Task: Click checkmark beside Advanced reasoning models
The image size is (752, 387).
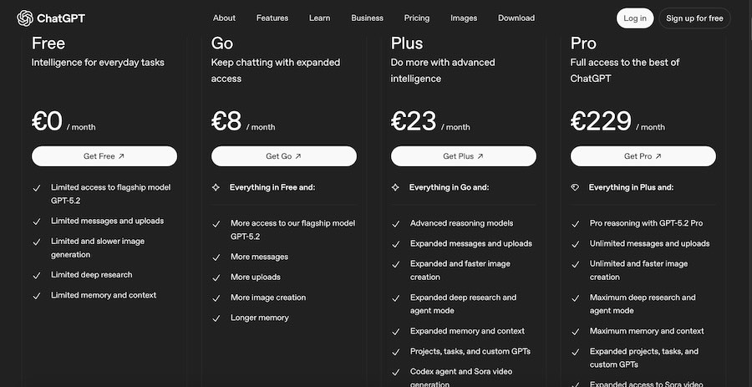Action: [x=396, y=223]
